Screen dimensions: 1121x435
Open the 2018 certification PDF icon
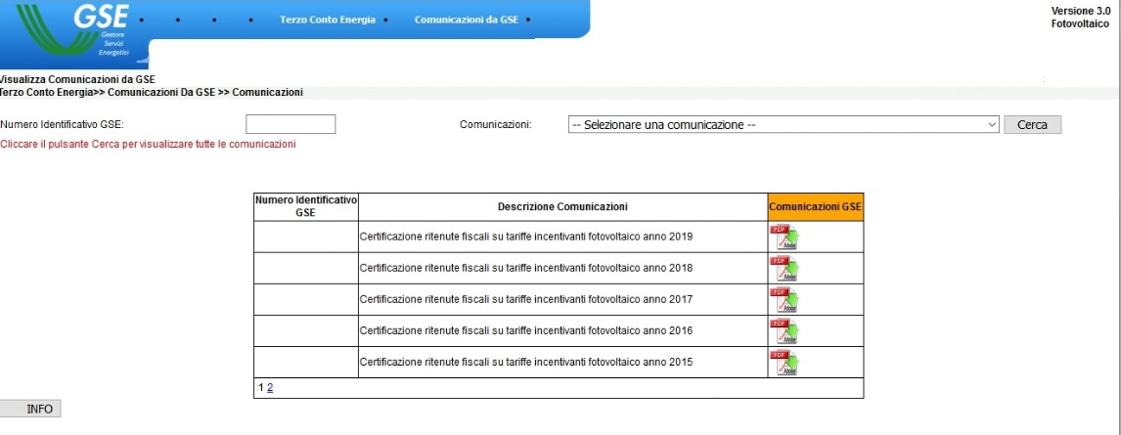(785, 269)
